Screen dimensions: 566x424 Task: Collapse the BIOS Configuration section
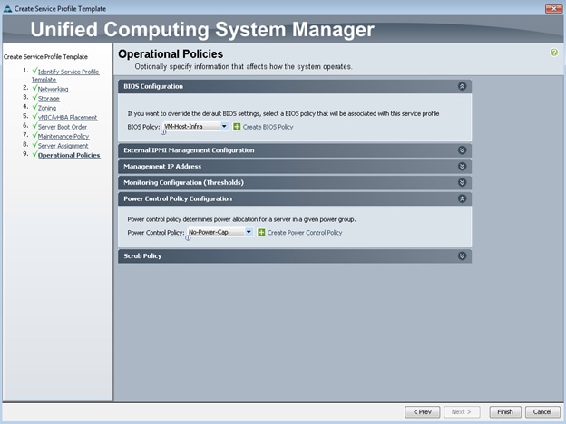(x=462, y=87)
